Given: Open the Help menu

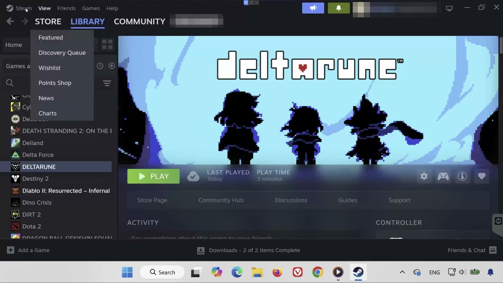Looking at the screenshot, I should click(x=112, y=8).
